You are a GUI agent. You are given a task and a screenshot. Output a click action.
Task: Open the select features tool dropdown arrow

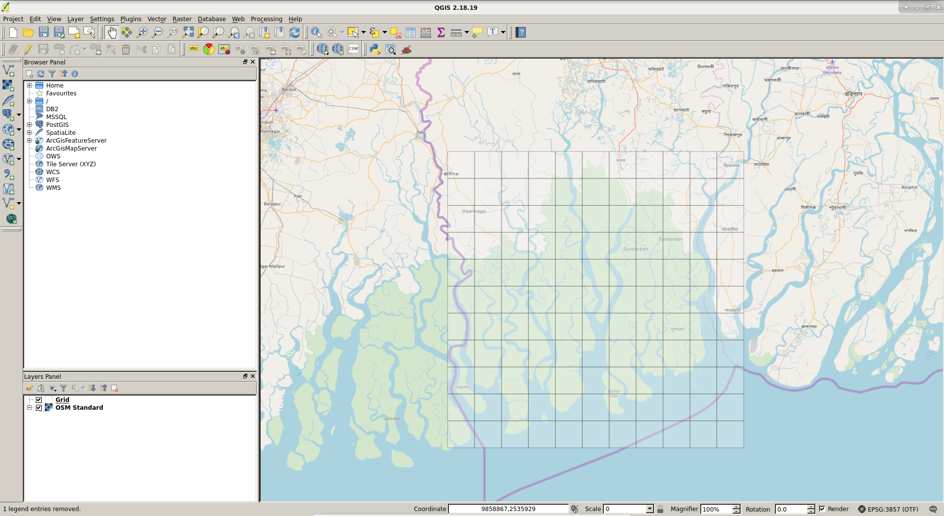pos(363,32)
